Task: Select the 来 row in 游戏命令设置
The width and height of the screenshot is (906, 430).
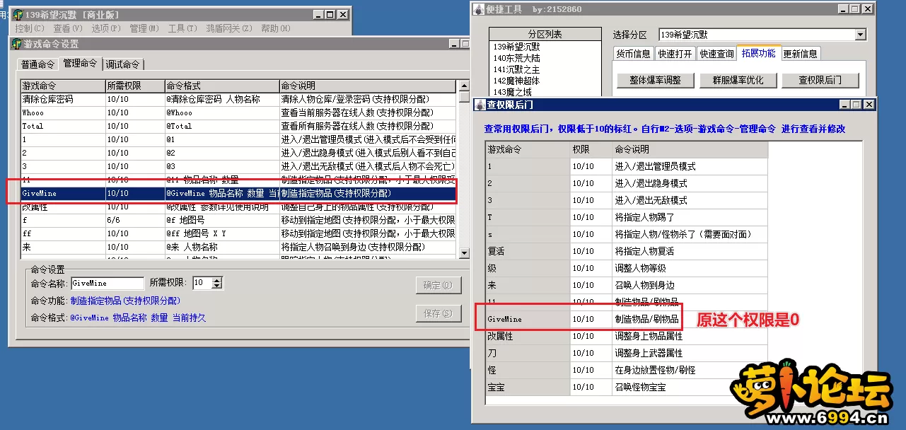Action: pos(239,247)
